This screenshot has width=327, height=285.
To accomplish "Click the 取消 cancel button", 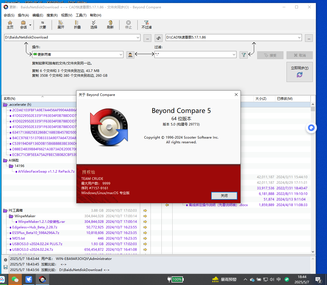I will tap(299, 55).
